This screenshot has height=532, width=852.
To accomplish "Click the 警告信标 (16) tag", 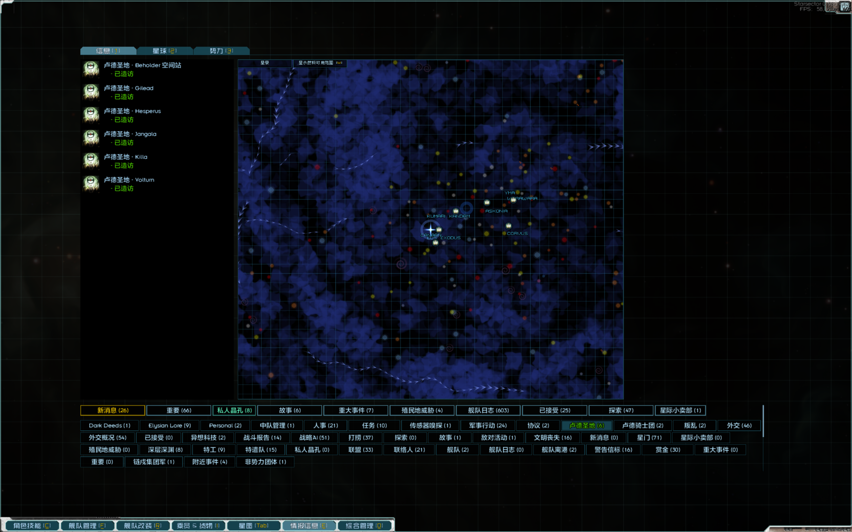I will [x=613, y=450].
